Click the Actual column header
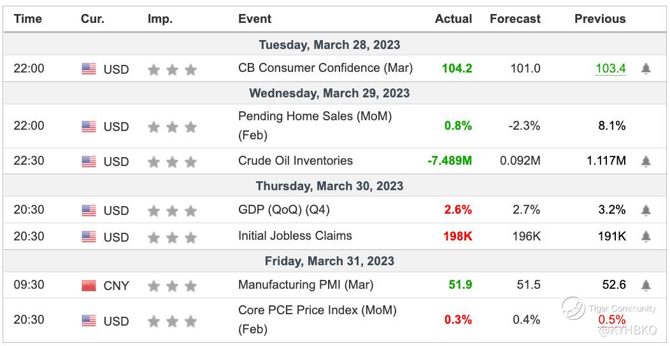Image resolution: width=670 pixels, height=346 pixels. coord(453,19)
